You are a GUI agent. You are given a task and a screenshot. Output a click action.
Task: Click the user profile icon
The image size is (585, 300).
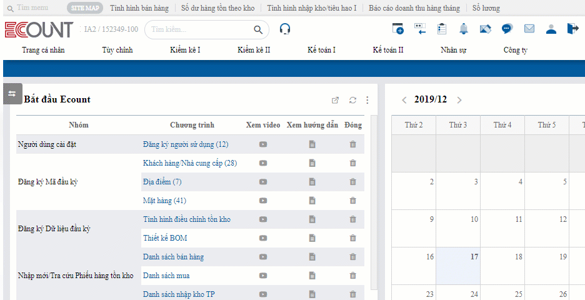click(551, 29)
